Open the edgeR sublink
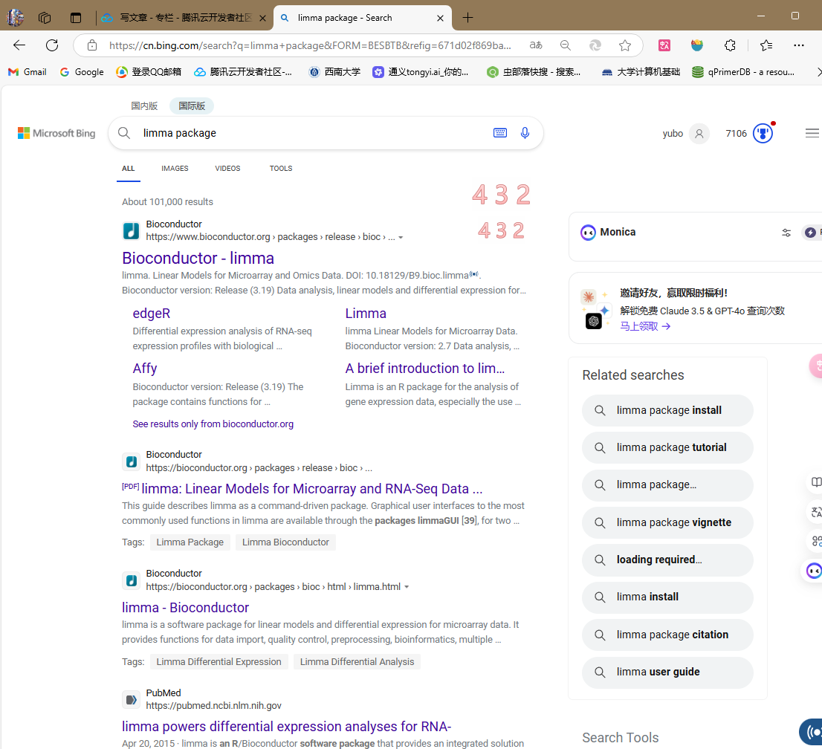822x749 pixels. 152,314
